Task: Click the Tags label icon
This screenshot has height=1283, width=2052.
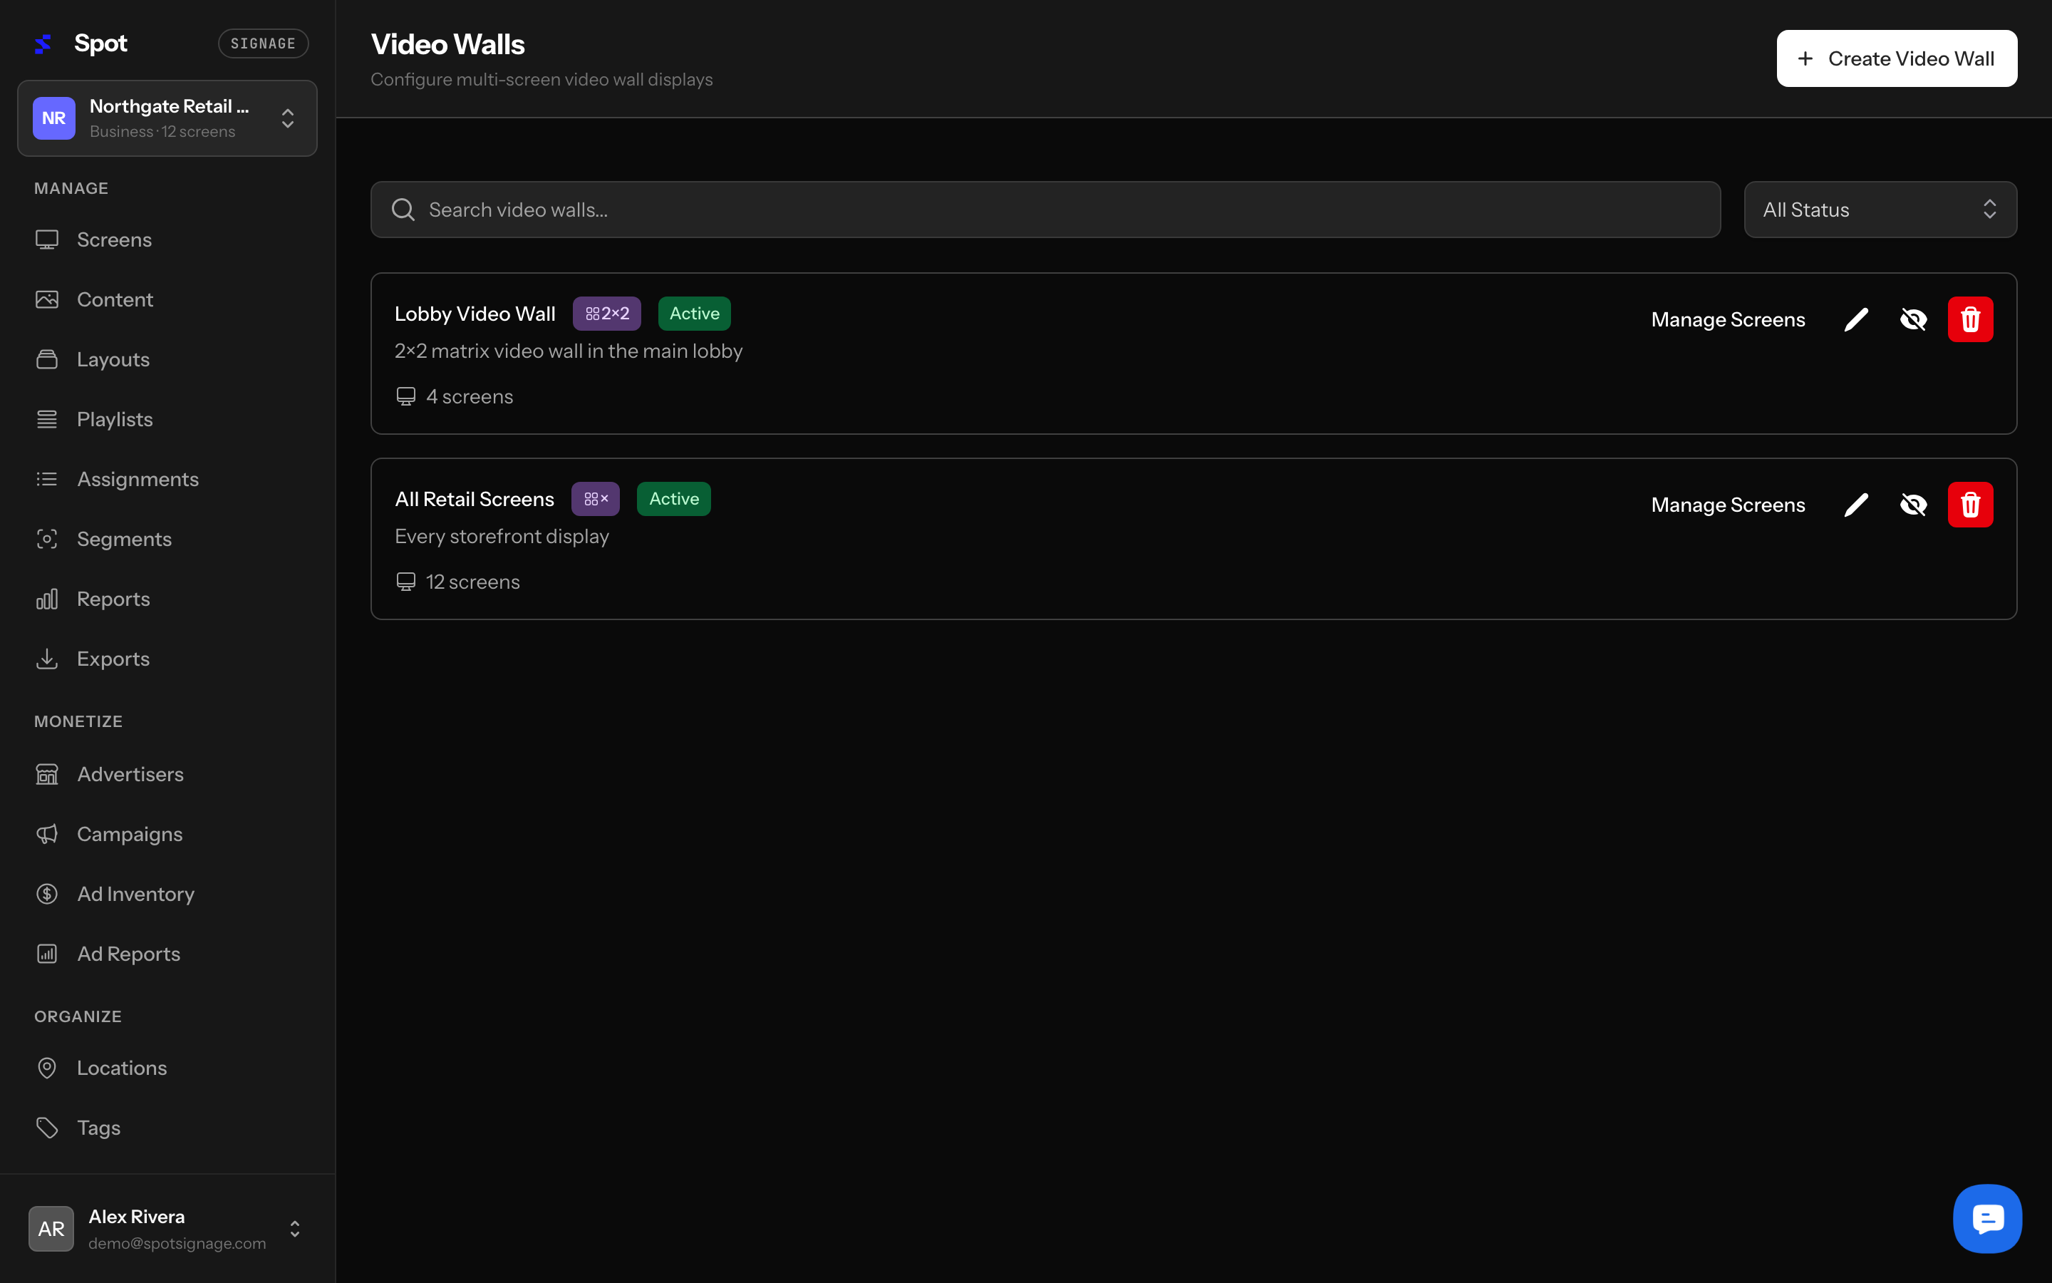Action: point(46,1128)
